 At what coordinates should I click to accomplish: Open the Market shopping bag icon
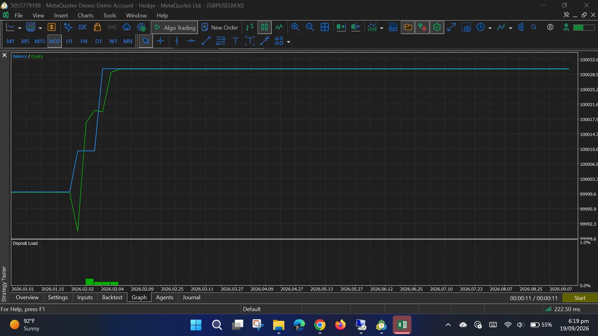tap(97, 27)
